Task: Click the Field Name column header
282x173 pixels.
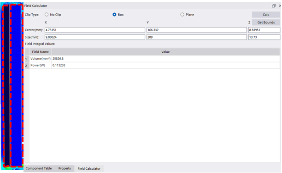Action: (x=40, y=52)
